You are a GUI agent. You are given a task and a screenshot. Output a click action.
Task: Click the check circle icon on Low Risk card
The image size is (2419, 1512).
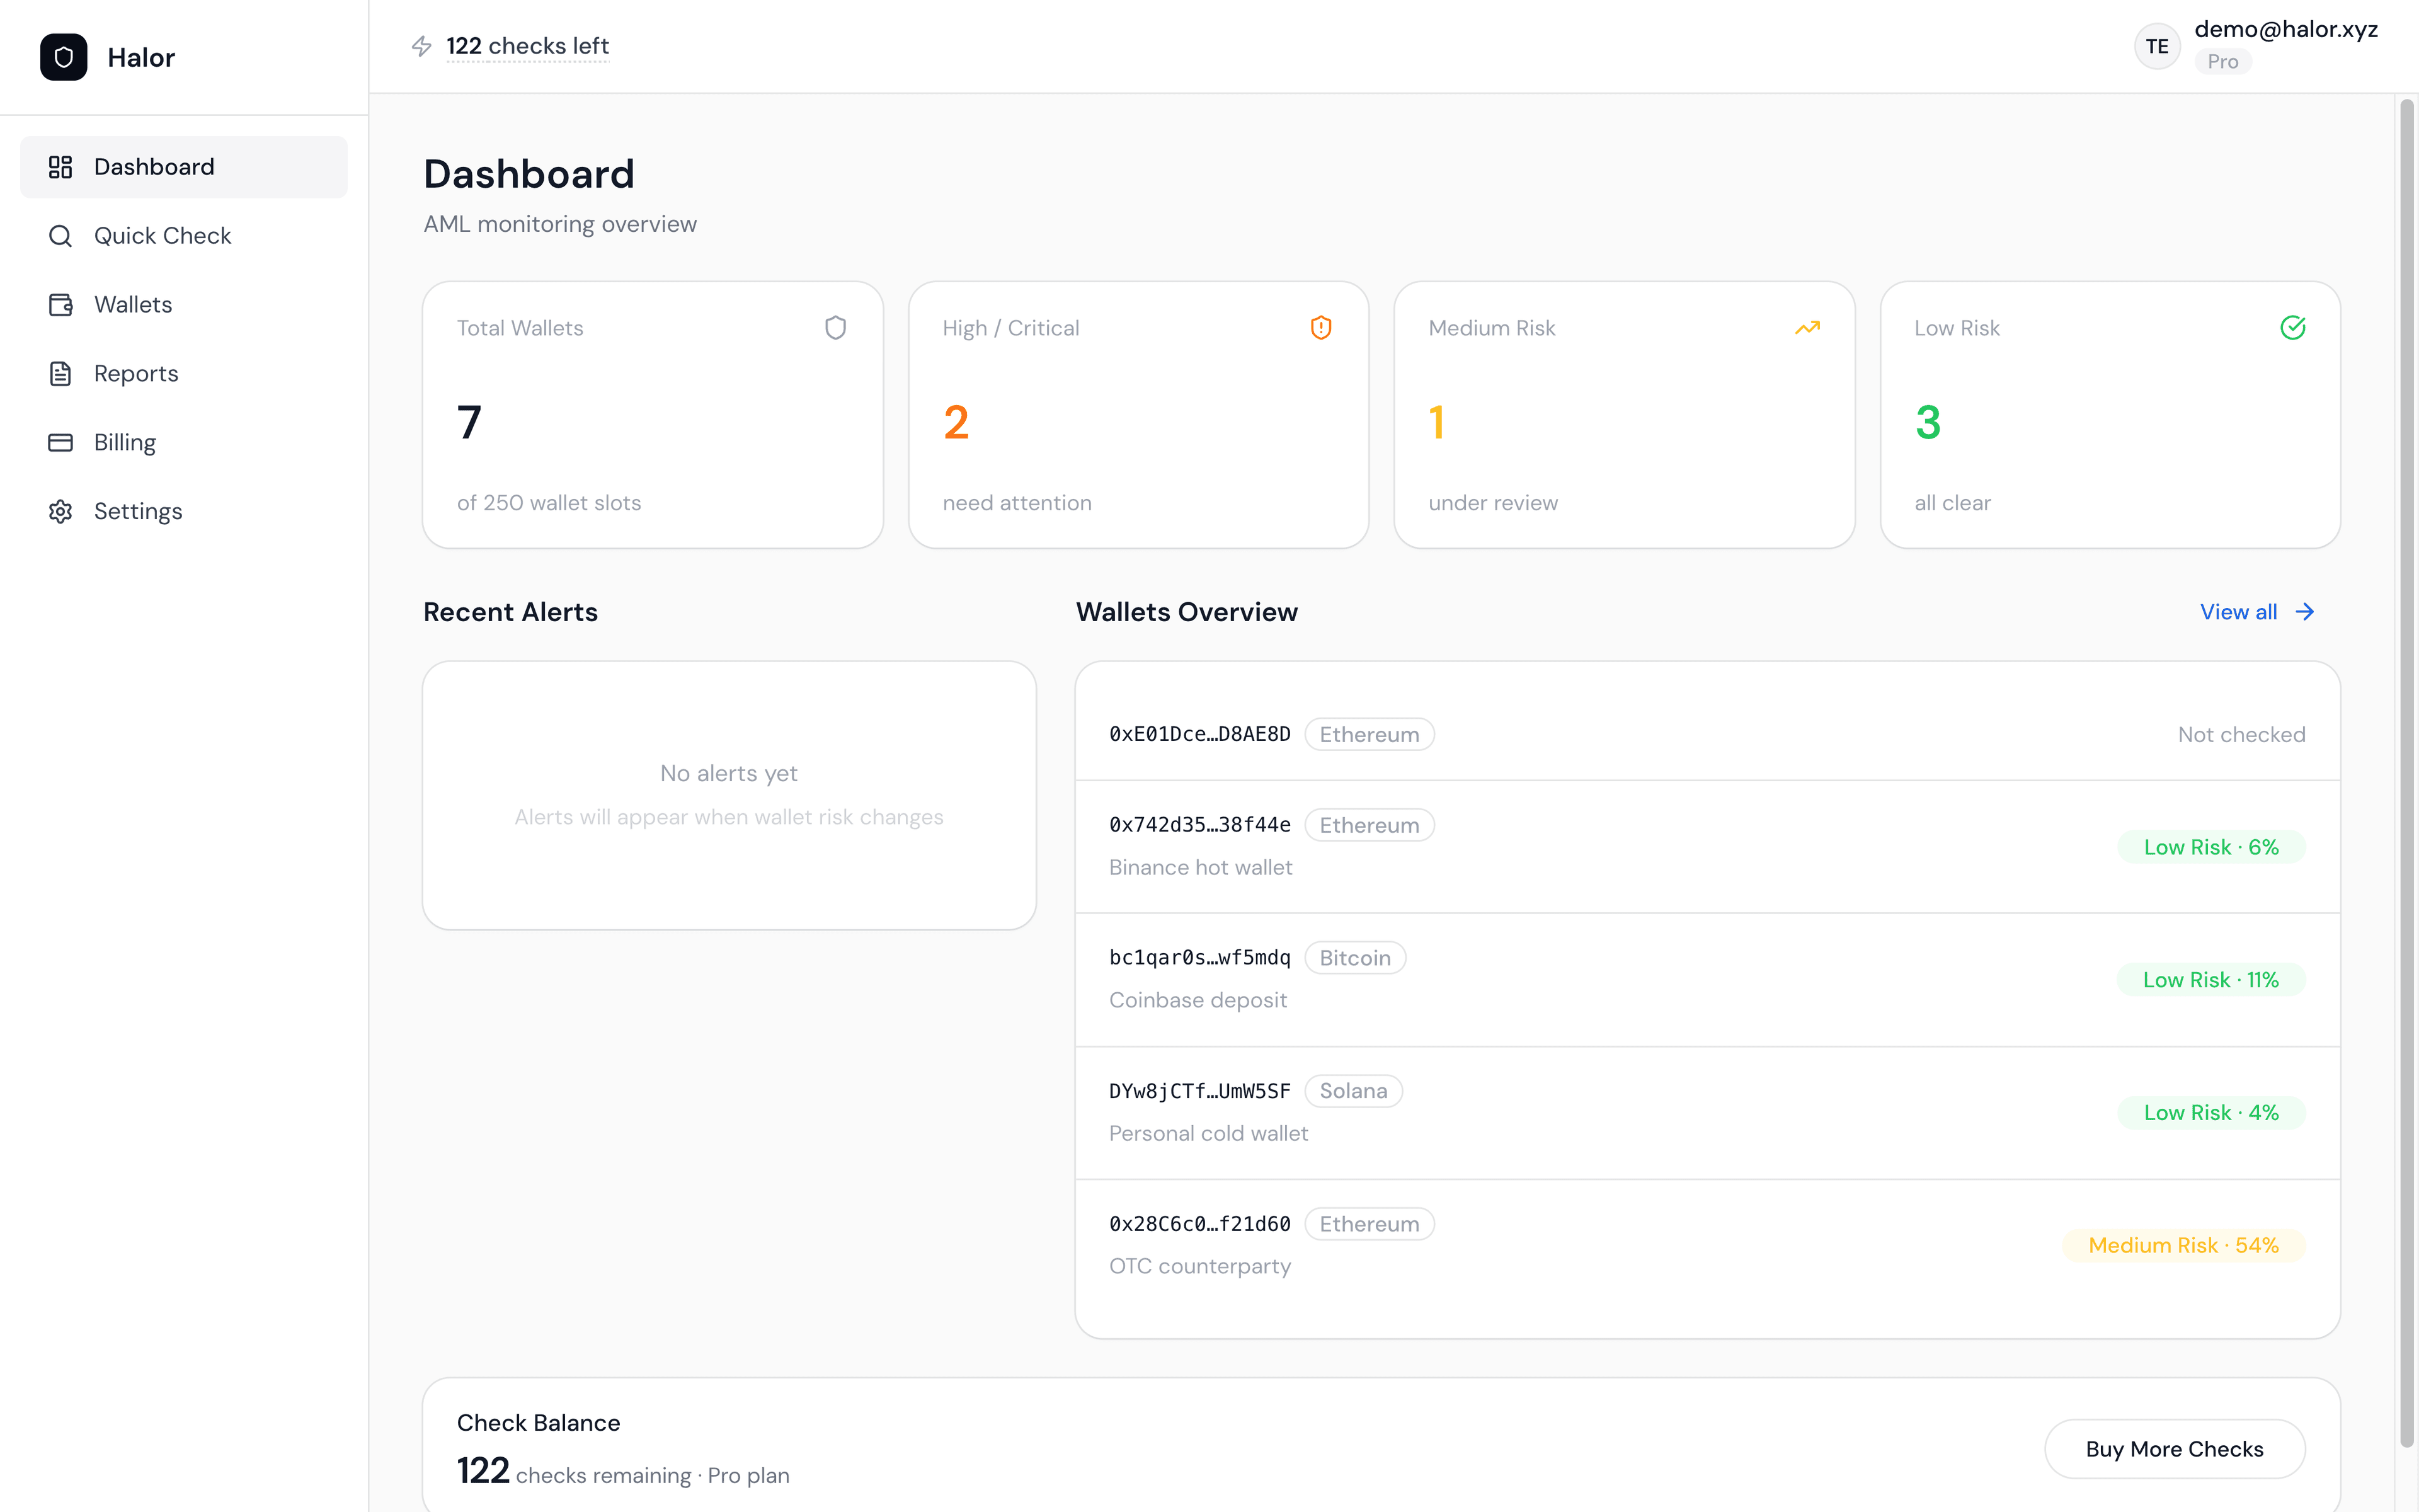pyautogui.click(x=2293, y=328)
